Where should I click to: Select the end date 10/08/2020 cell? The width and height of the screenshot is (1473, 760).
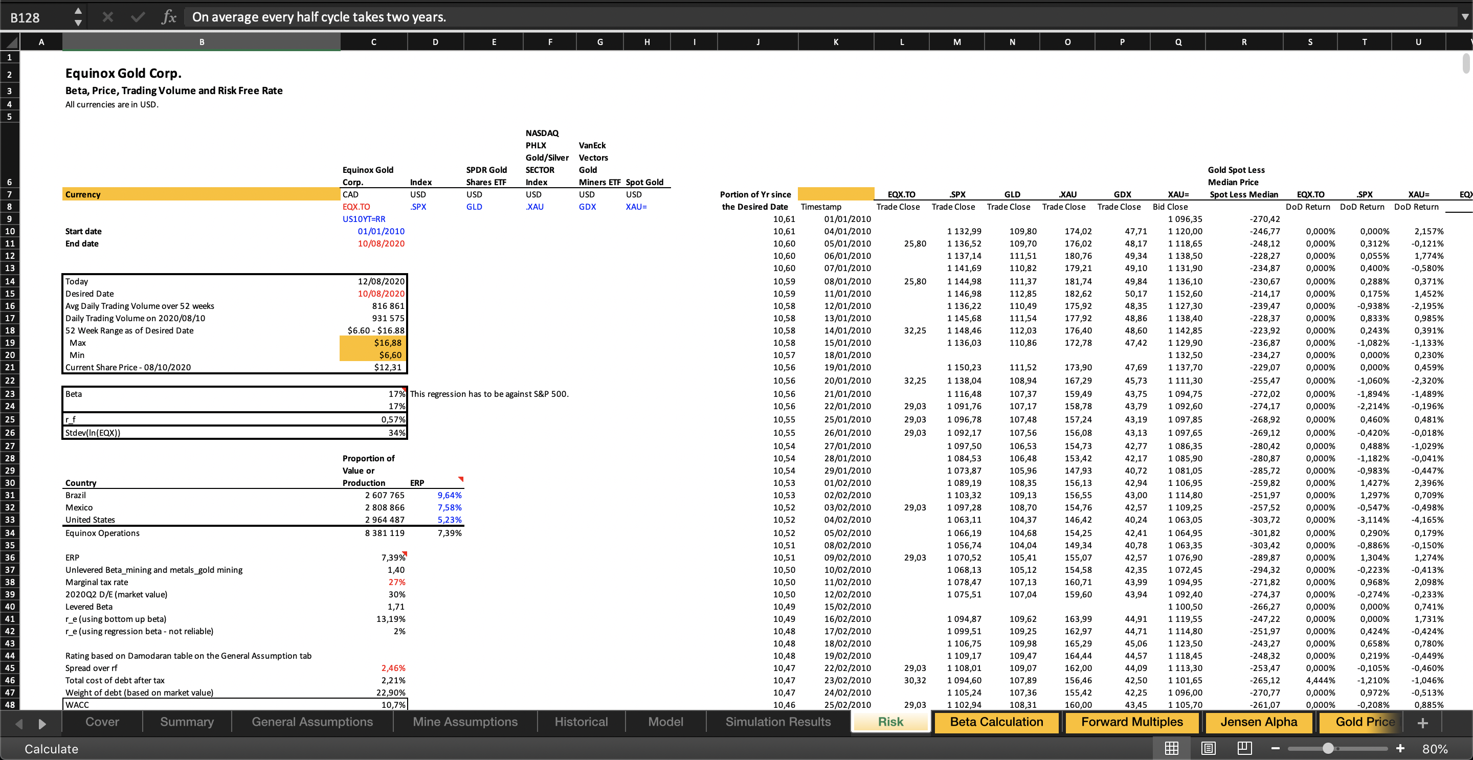[373, 243]
